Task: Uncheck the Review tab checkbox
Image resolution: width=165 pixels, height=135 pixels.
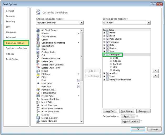Action: (x=107, y=48)
